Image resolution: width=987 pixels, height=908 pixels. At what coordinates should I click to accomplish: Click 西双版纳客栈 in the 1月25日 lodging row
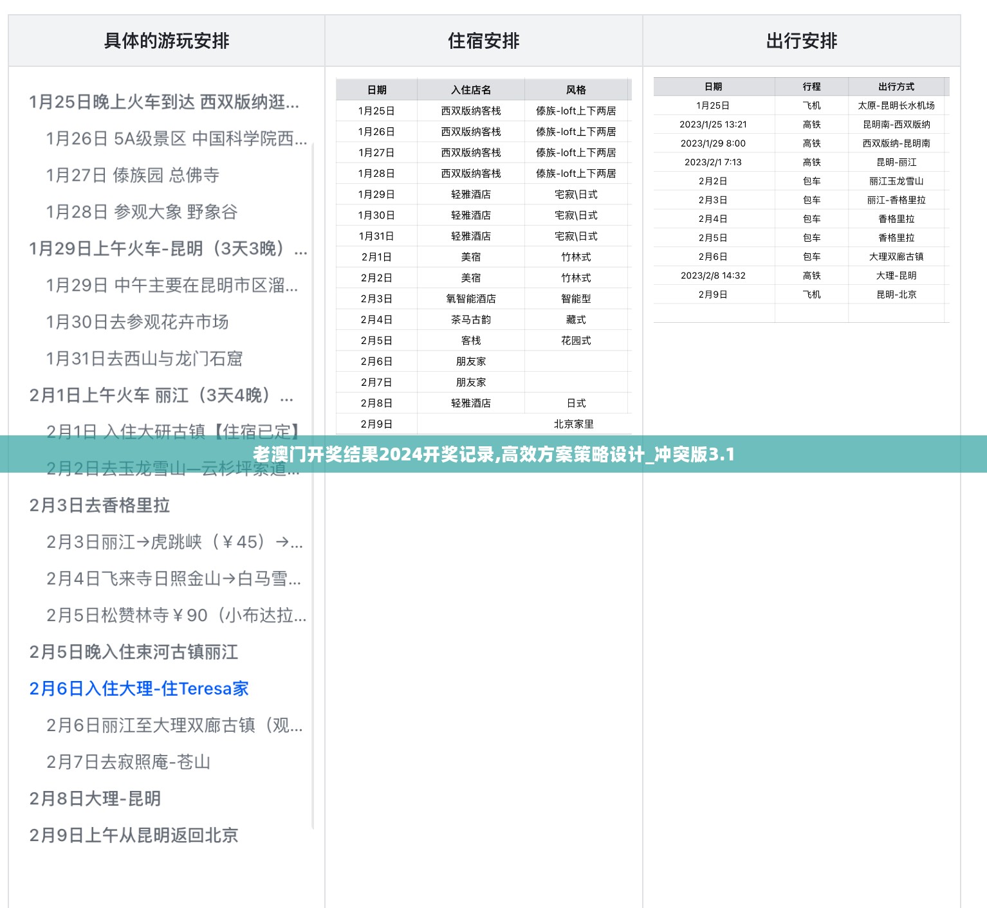tap(471, 111)
